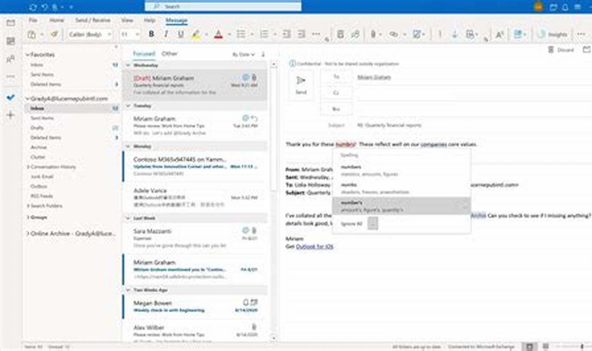Open the People module in left rail

point(11,59)
